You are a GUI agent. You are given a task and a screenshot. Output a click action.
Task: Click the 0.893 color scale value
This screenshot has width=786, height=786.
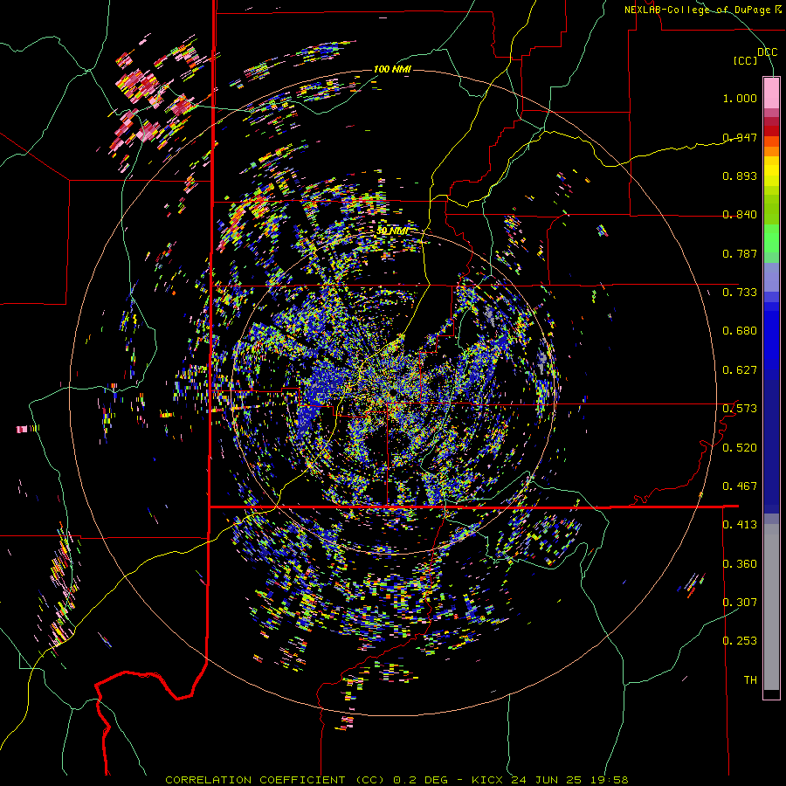click(740, 176)
